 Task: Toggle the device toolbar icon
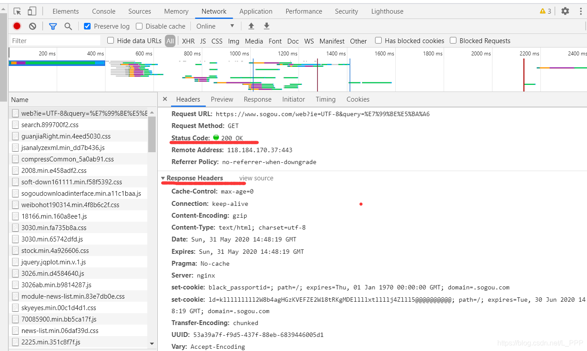pyautogui.click(x=32, y=11)
